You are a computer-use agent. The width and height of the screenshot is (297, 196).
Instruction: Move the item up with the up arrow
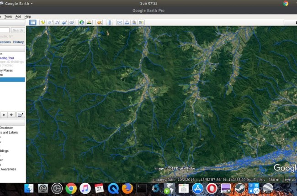tap(4, 115)
